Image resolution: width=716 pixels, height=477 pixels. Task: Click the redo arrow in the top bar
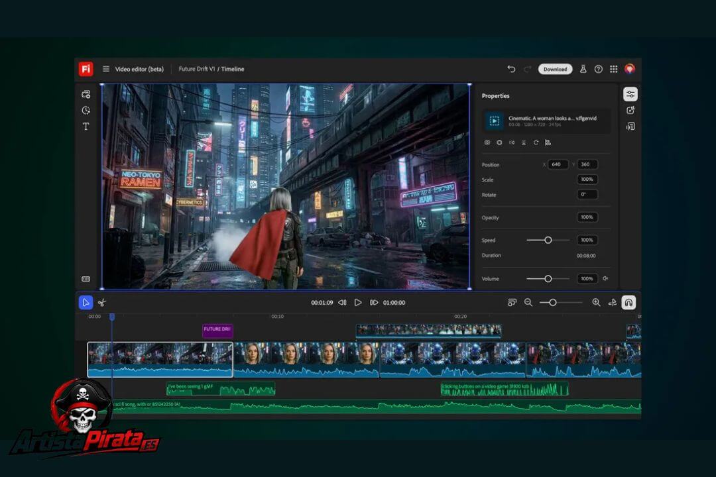tap(528, 69)
